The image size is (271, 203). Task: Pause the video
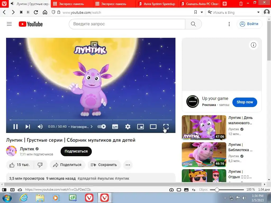[x=16, y=127]
